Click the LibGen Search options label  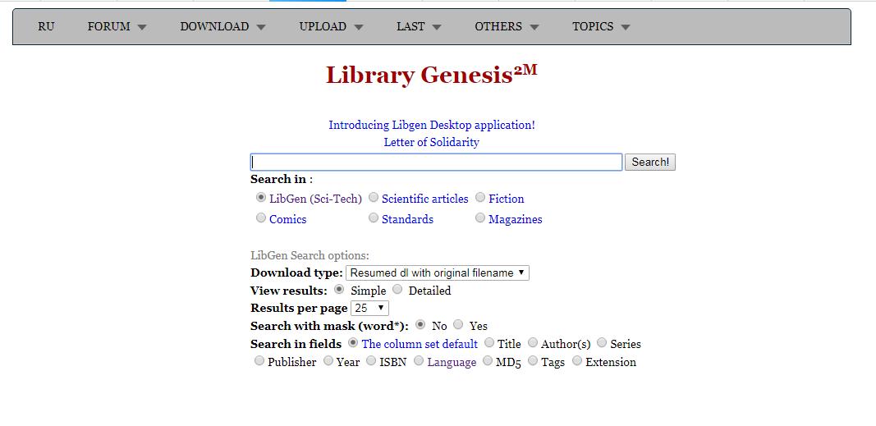pos(310,256)
